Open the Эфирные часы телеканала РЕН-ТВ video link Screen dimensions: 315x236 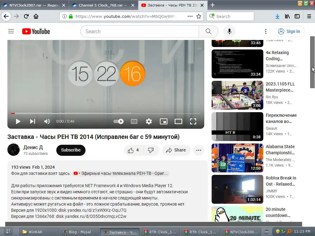tap(121, 173)
